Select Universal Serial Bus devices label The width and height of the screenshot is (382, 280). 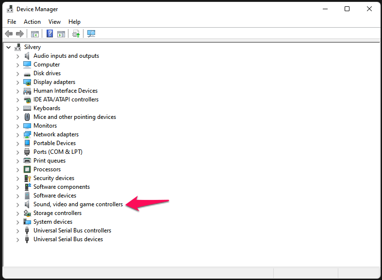tap(68, 239)
